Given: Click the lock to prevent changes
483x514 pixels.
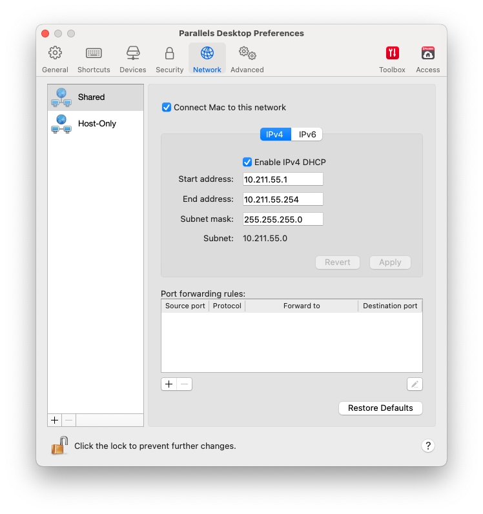Looking at the screenshot, I should (x=60, y=446).
